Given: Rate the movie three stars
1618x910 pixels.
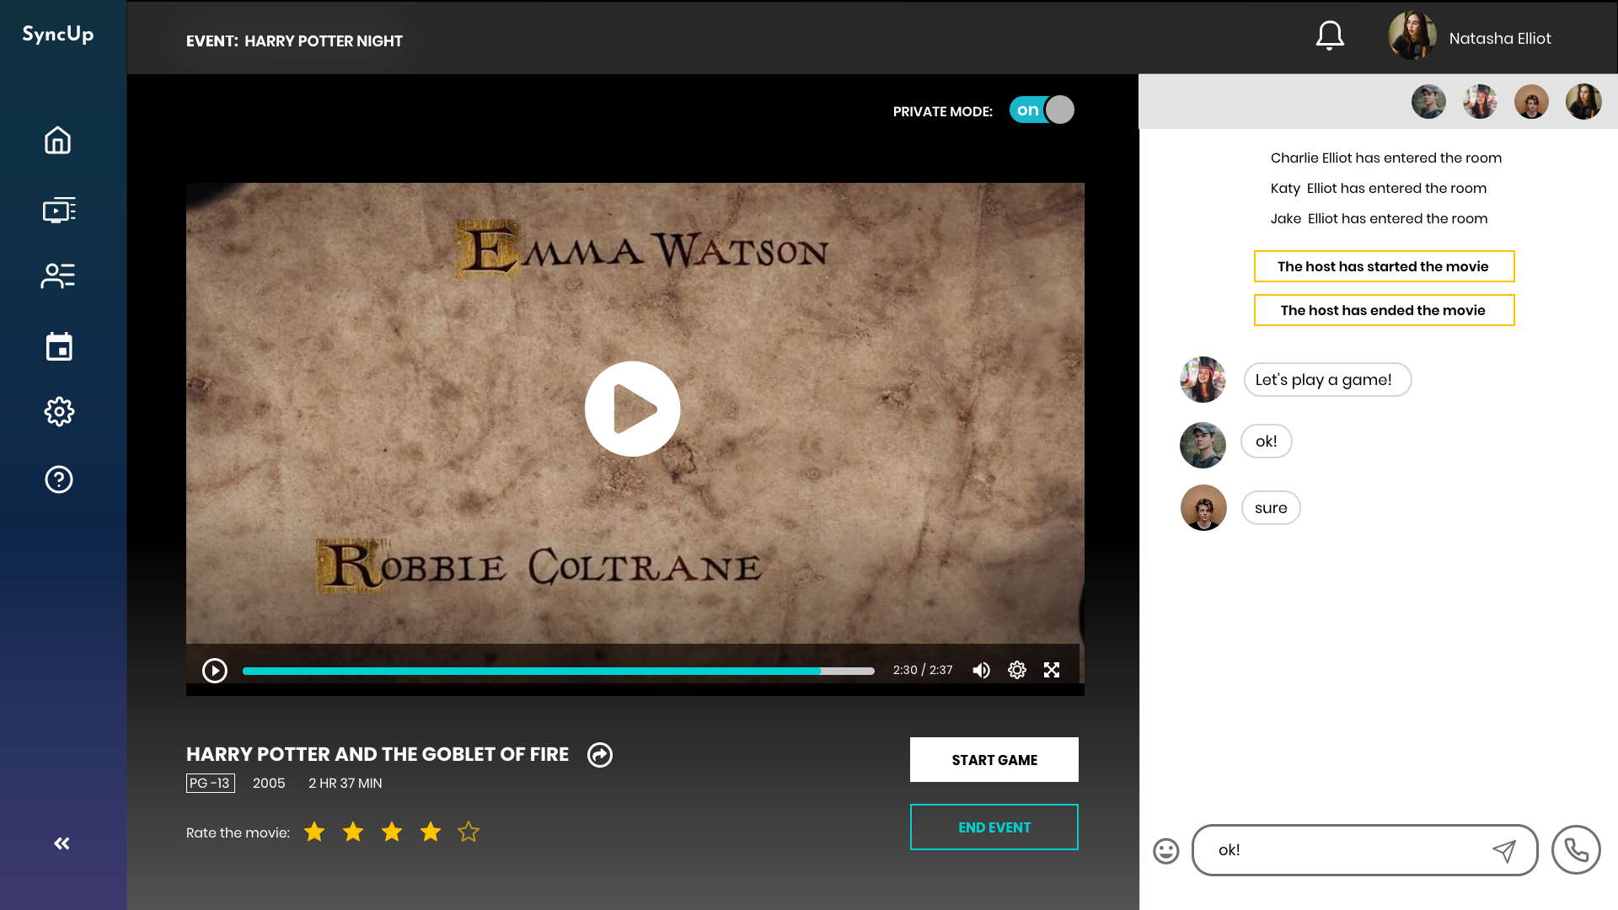Looking at the screenshot, I should tap(392, 832).
